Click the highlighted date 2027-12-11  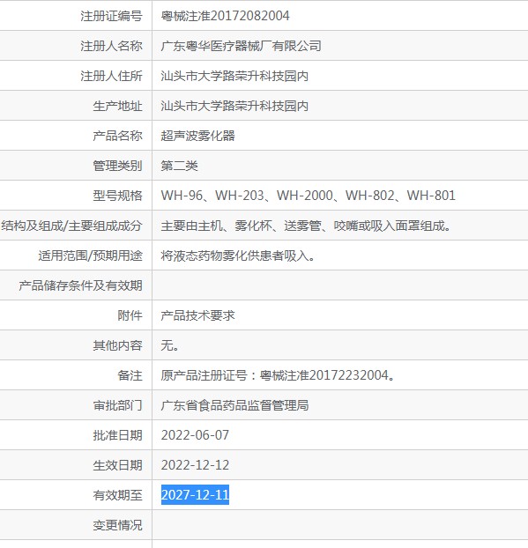click(x=195, y=494)
